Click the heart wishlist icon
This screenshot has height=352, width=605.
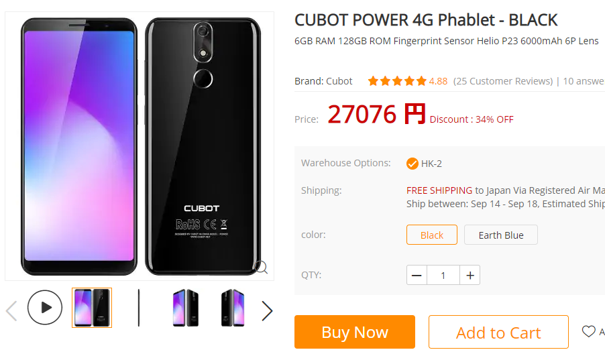coord(588,331)
